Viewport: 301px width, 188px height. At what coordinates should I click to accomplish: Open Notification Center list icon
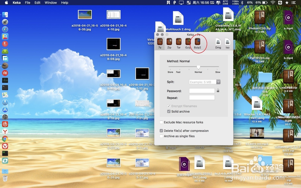293,2
